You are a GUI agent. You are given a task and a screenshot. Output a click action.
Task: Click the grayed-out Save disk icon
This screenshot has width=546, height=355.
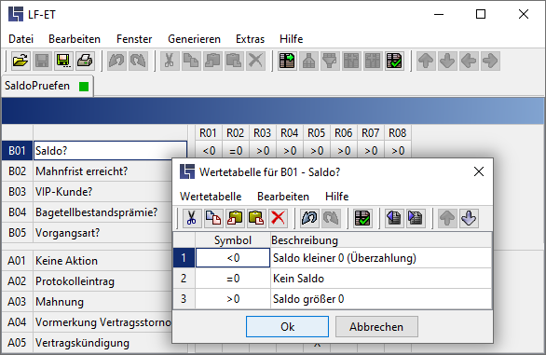click(42, 61)
